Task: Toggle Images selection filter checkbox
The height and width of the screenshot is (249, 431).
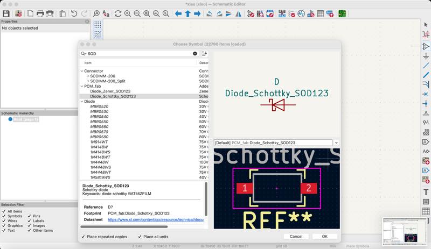Action: point(30,225)
